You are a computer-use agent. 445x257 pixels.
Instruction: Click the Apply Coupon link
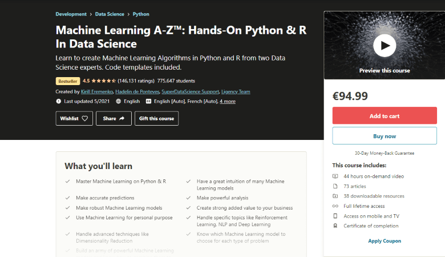[385, 241]
